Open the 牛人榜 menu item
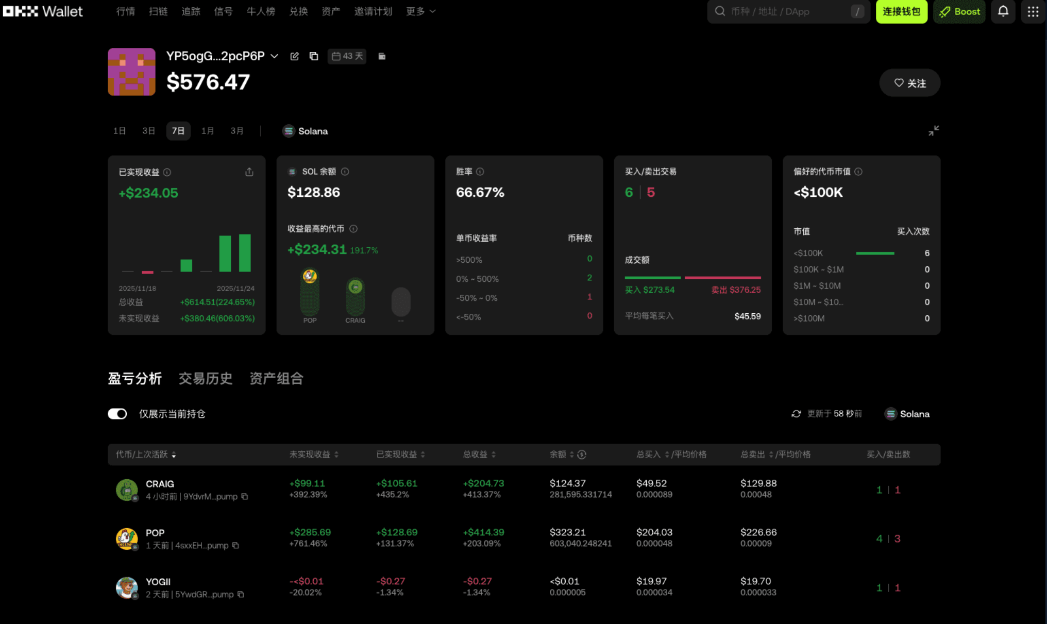 pyautogui.click(x=261, y=11)
